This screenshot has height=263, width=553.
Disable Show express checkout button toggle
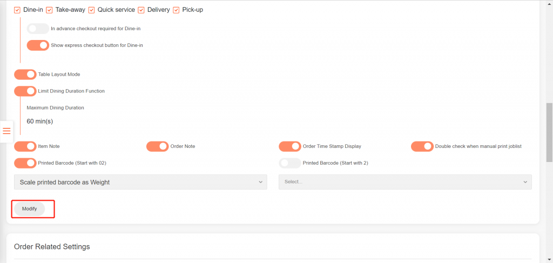[x=38, y=45]
